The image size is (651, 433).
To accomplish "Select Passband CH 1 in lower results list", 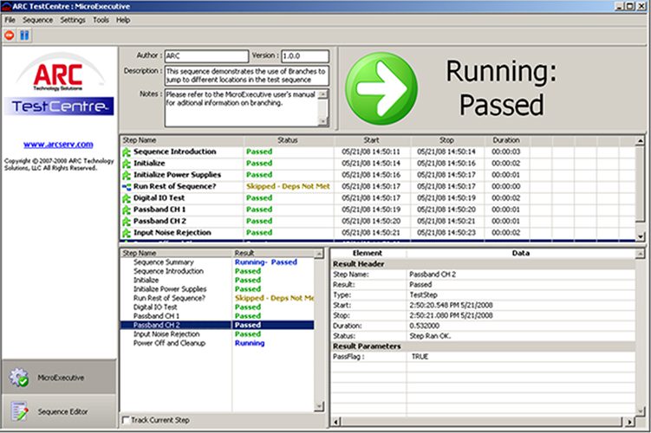I will coord(217,316).
